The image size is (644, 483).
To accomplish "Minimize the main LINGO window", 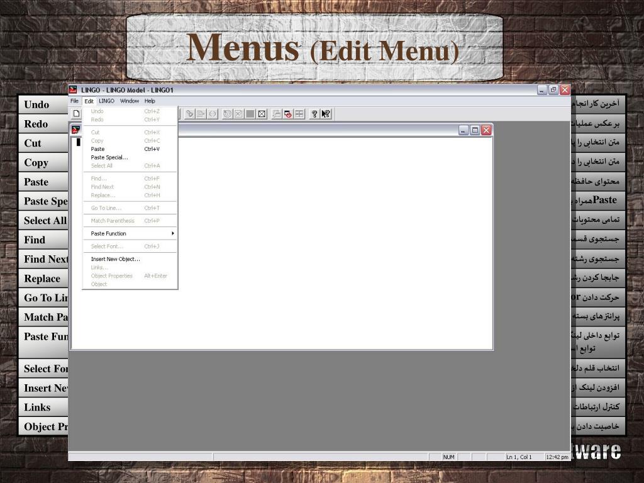I will click(x=542, y=89).
